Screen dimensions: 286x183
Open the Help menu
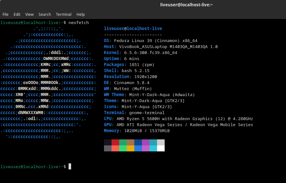(x=81, y=14)
